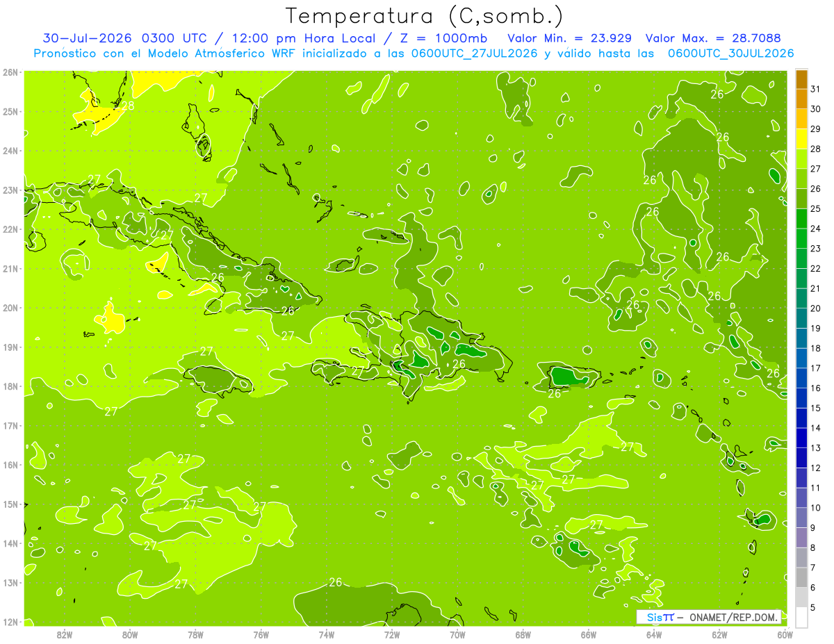Screen dimensions: 834x644
Task: Click the legend swatch between 29 and 30
Action: pyautogui.click(x=801, y=119)
